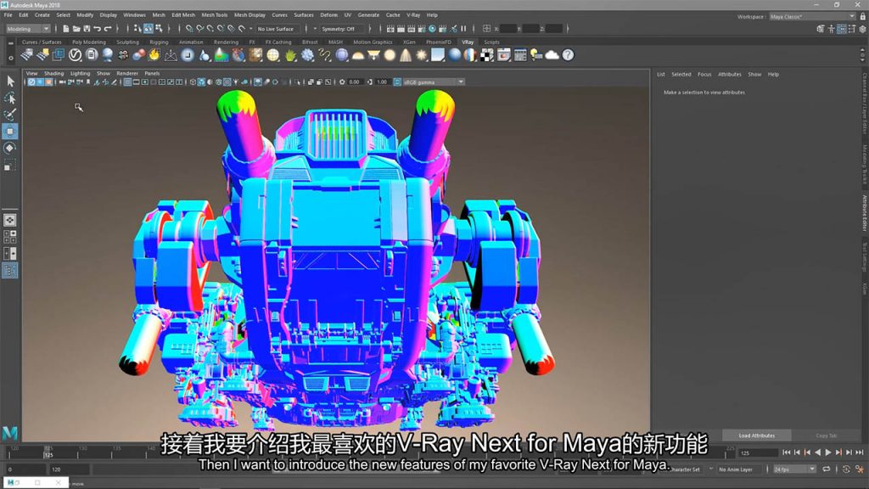Click the Load Attributes button
The height and width of the screenshot is (489, 869).
756,436
